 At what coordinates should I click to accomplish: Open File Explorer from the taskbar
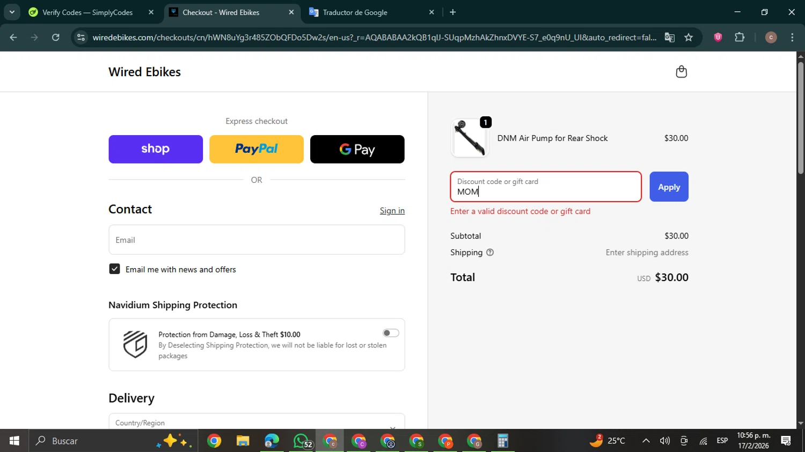point(243,441)
